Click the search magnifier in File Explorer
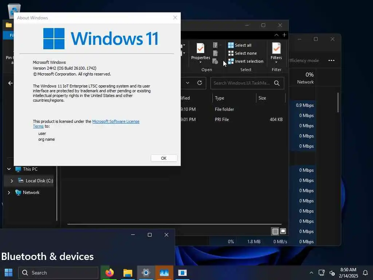Image resolution: width=373 pixels, height=280 pixels. tap(277, 83)
